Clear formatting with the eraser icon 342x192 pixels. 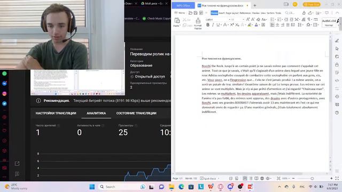click(x=258, y=20)
